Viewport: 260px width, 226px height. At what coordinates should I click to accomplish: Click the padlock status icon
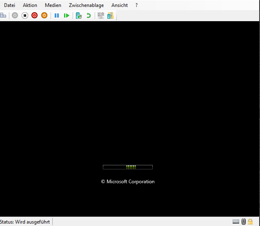coord(250,222)
